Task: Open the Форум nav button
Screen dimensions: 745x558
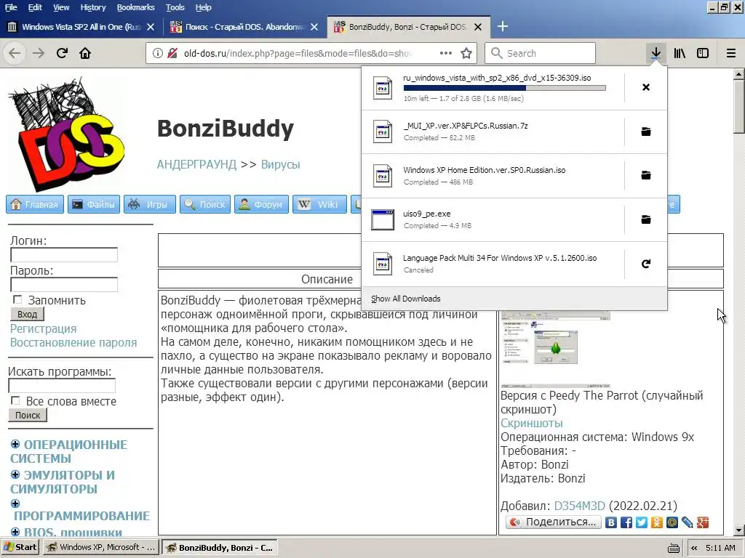Action: coord(261,204)
